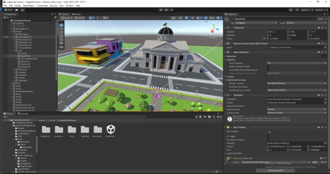Switch to the Game tab
The image size is (330, 174).
pos(77,14)
